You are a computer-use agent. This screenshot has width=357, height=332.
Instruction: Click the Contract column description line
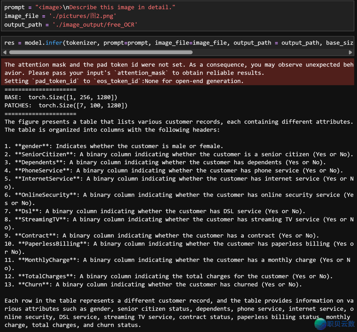pos(161,236)
